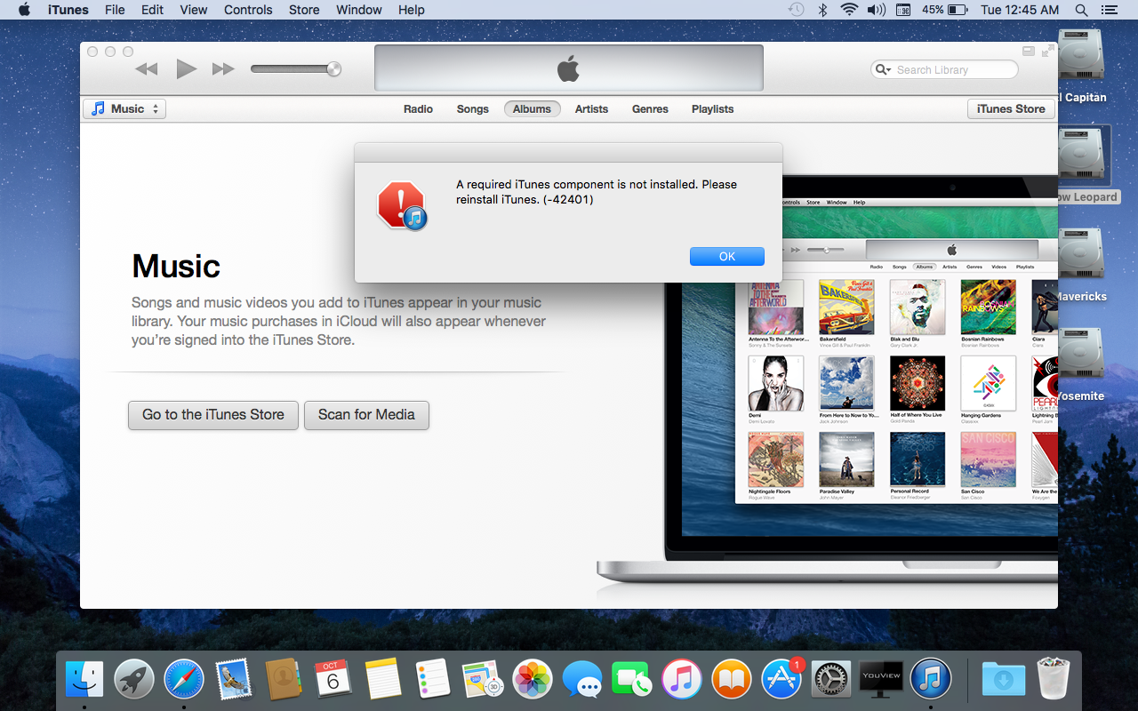Click the blue iTunes icon in Dock
Viewport: 1138px width, 711px height.
(x=931, y=680)
